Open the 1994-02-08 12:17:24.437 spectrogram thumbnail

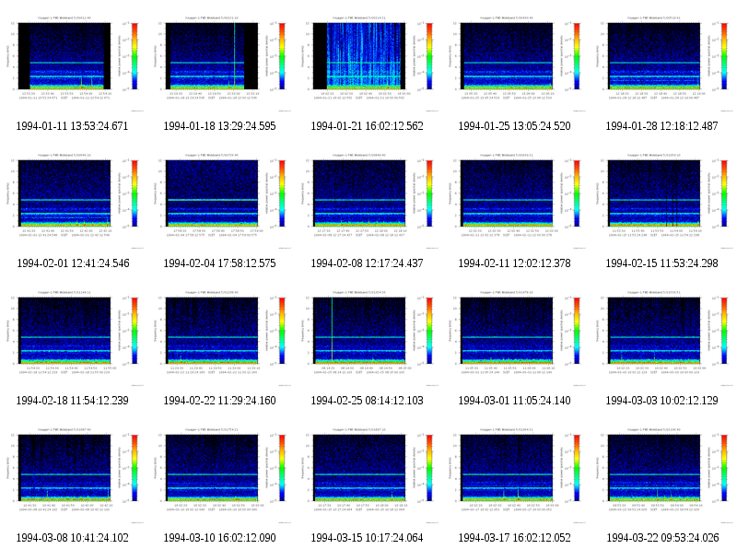[x=367, y=202]
